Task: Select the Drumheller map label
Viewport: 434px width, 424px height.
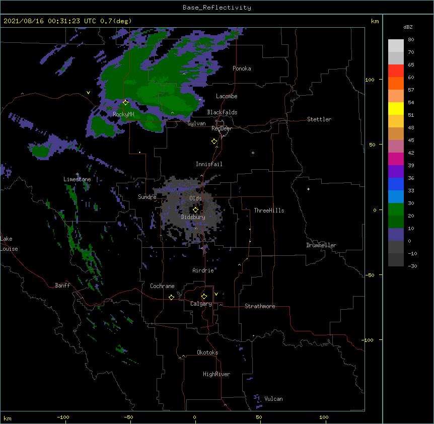Action: point(321,245)
